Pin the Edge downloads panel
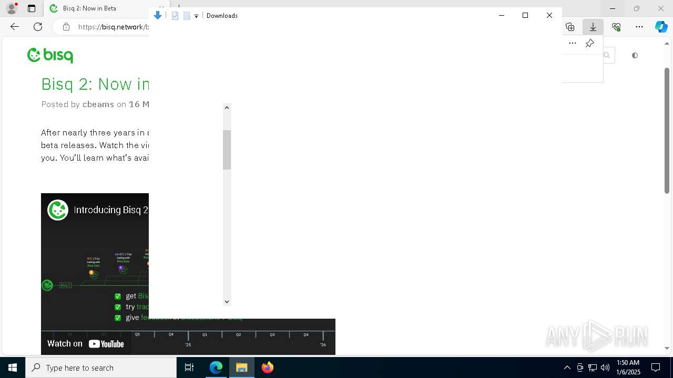The image size is (673, 378). tap(590, 43)
